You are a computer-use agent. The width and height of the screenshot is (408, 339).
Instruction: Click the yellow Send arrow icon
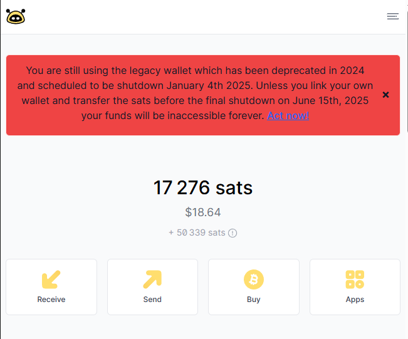point(152,279)
